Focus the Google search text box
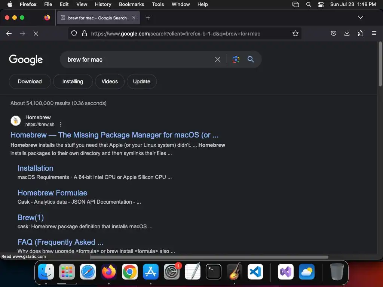This screenshot has height=287, width=383. 139,59
